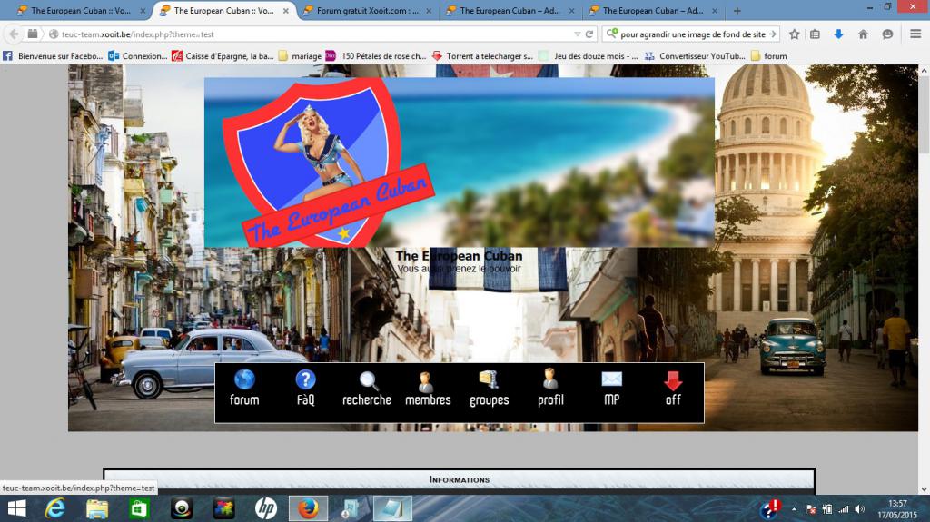This screenshot has width=930, height=522.
Task: Open the HP taskbar icon
Action: 266,509
